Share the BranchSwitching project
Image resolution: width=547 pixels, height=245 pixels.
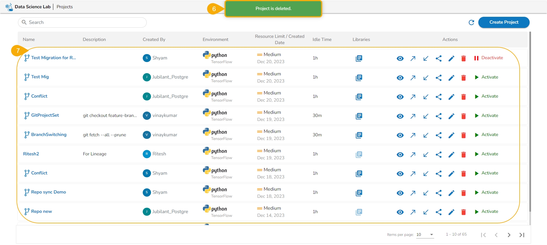point(438,135)
